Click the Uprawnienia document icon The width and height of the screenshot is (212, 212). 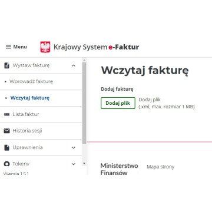coord(7,148)
